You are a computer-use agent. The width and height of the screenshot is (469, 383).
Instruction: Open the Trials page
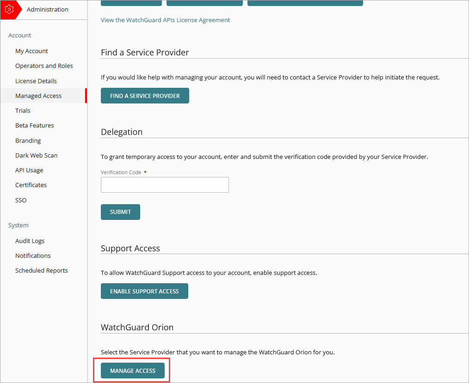23,110
